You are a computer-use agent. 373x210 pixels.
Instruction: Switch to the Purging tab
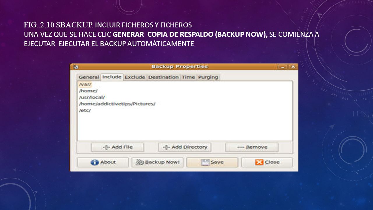tap(208, 77)
